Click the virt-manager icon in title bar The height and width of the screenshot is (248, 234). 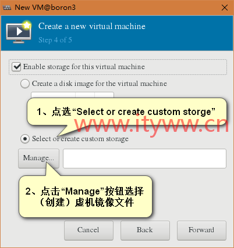tap(7, 8)
